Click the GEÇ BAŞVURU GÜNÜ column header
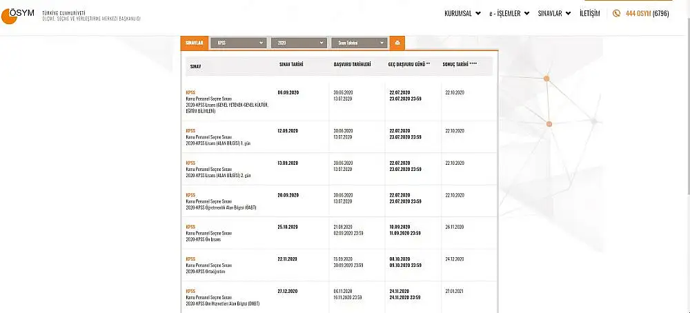Image resolution: width=690 pixels, height=313 pixels. tap(408, 64)
